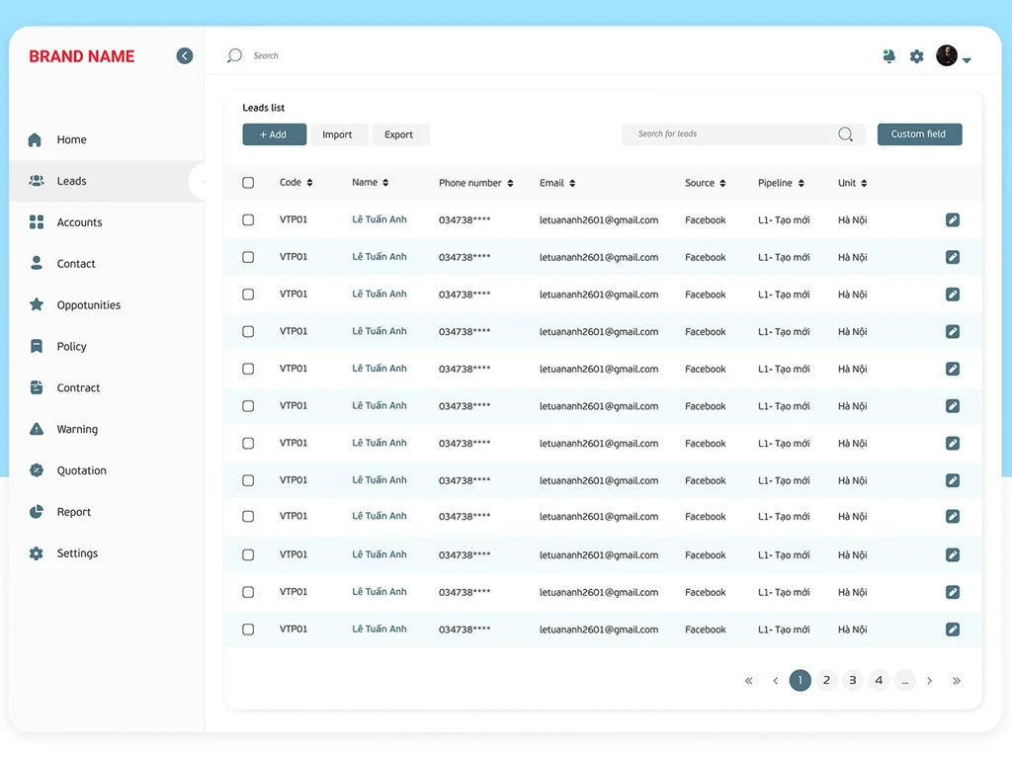The width and height of the screenshot is (1012, 759).
Task: Click the Opportunities star icon
Action: pos(37,304)
